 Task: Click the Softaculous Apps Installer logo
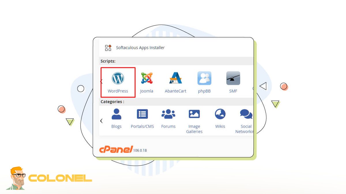tap(108, 48)
